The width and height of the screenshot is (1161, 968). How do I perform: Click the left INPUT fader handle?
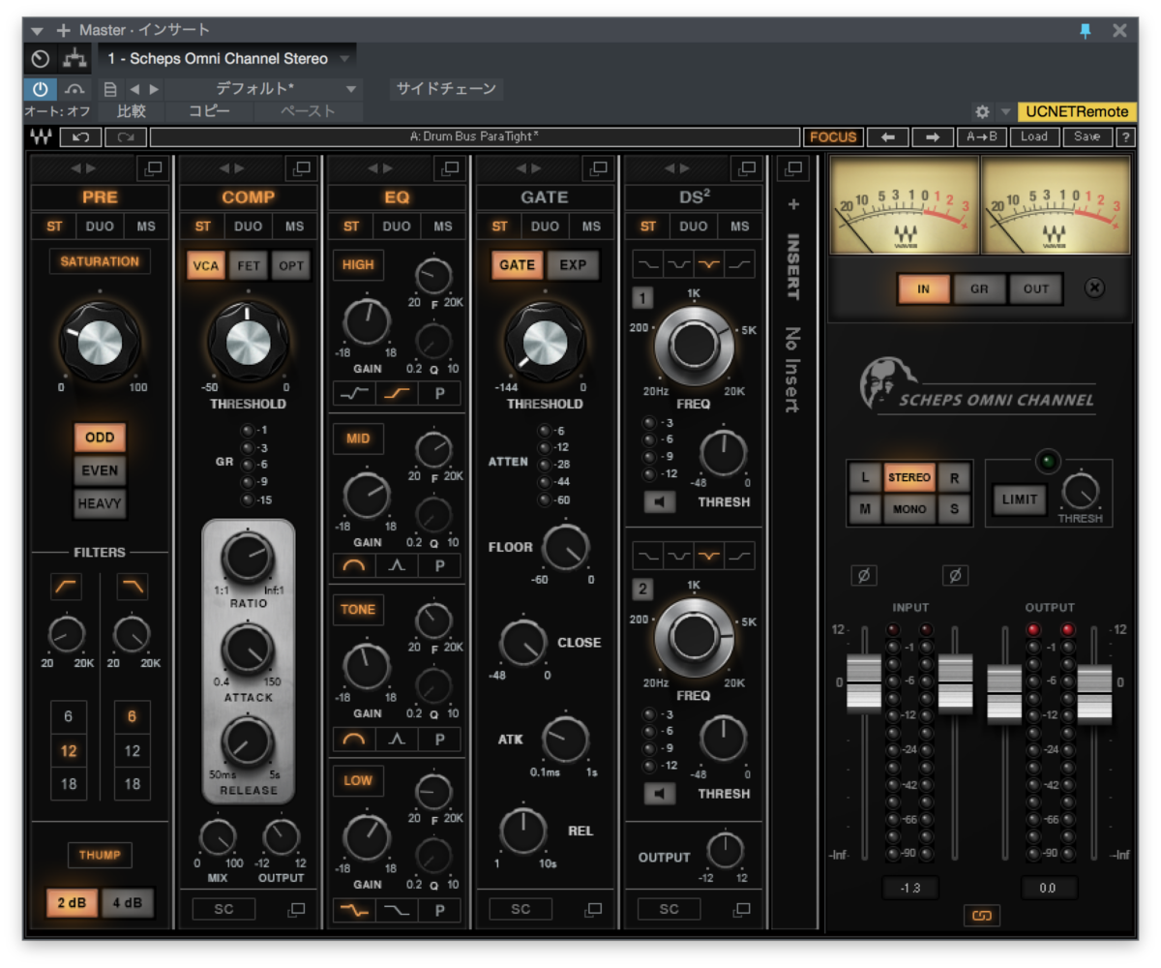pos(865,683)
